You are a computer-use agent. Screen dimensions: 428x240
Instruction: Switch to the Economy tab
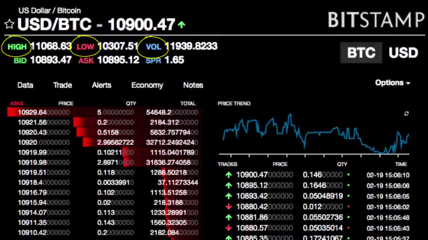click(147, 85)
